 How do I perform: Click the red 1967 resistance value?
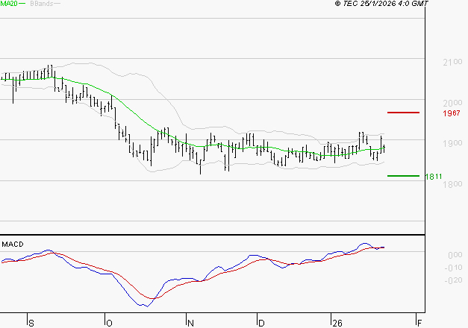point(452,113)
